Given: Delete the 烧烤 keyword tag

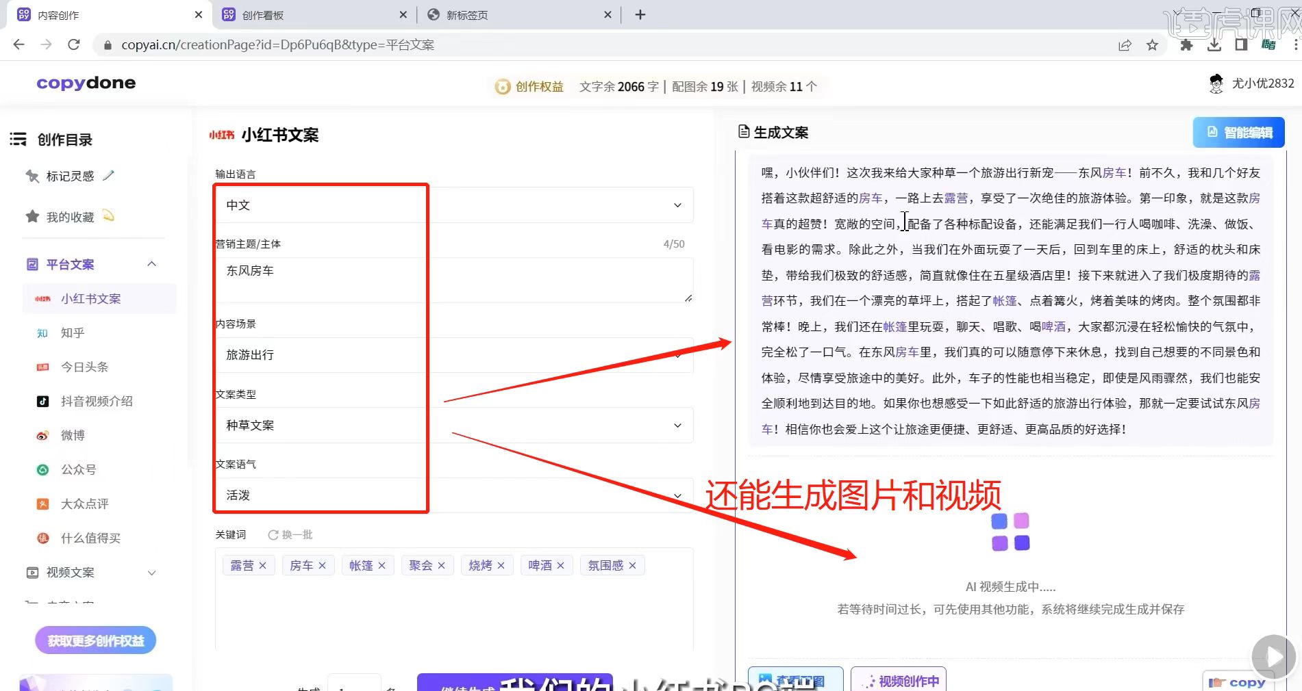Looking at the screenshot, I should pos(501,566).
